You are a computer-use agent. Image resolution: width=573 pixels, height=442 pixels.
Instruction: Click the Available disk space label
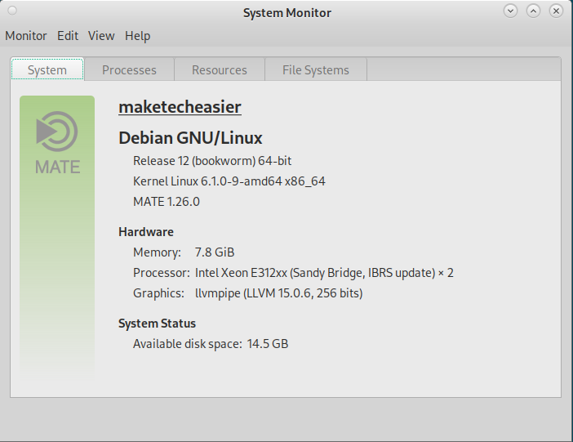pos(188,344)
